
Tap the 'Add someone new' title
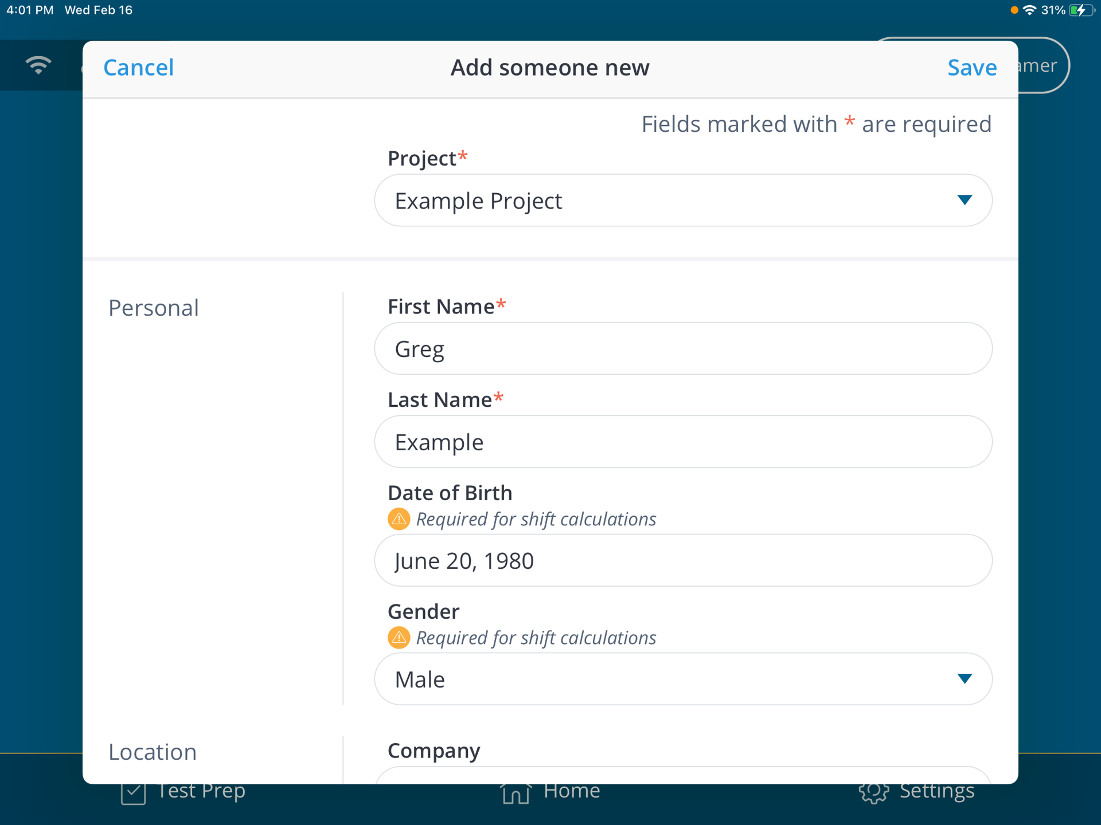coord(550,68)
